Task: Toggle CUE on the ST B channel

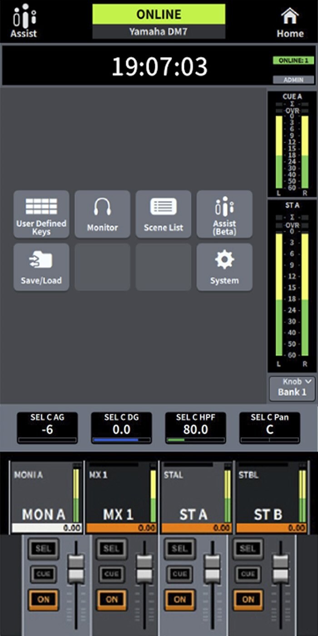Action: [x=248, y=574]
